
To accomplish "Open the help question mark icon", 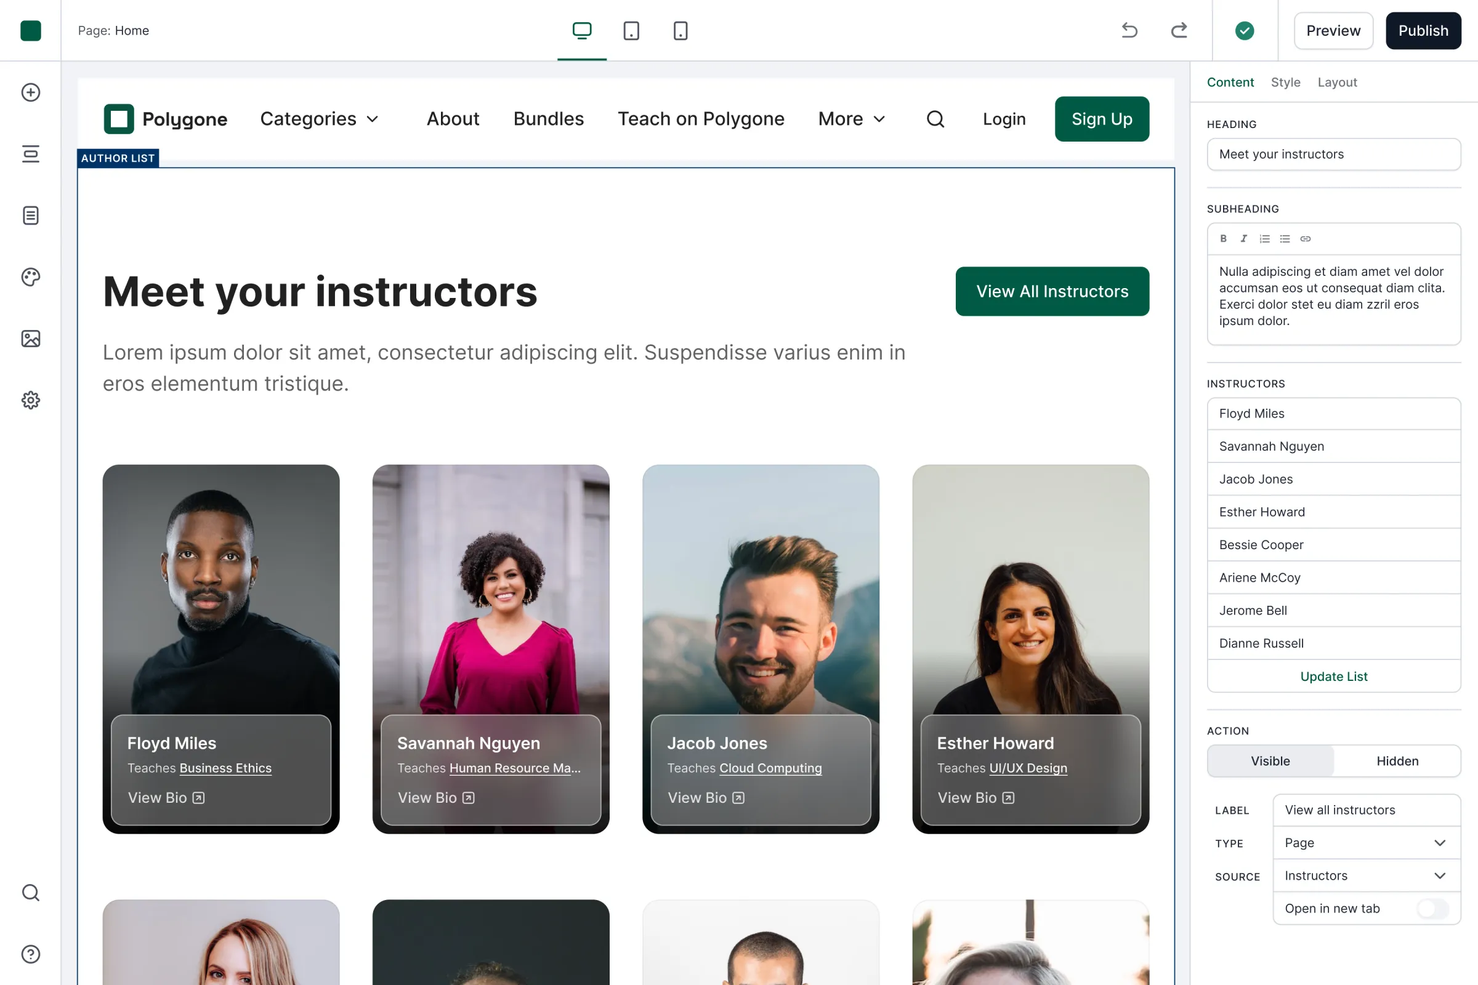I will pyautogui.click(x=30, y=954).
